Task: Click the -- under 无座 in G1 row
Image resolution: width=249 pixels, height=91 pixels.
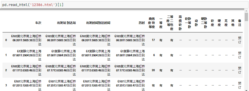Action: [226, 55]
